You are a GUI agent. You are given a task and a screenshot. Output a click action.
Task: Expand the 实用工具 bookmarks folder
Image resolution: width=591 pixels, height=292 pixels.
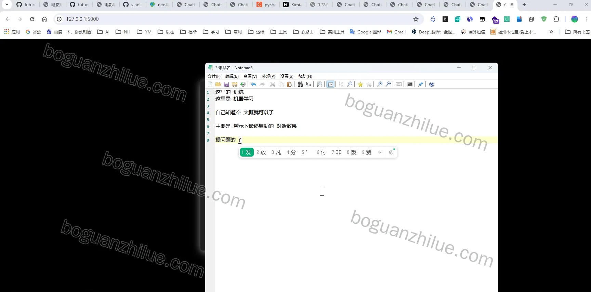(332, 32)
